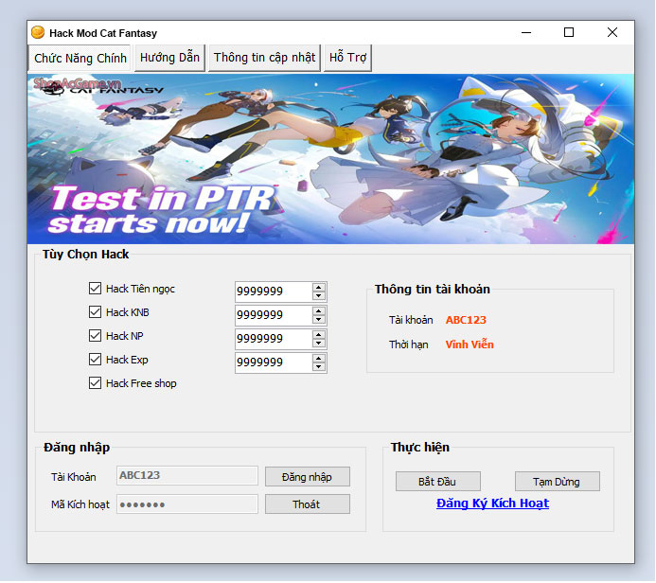Decrease the Hack Exp value with down arrow

pos(319,367)
